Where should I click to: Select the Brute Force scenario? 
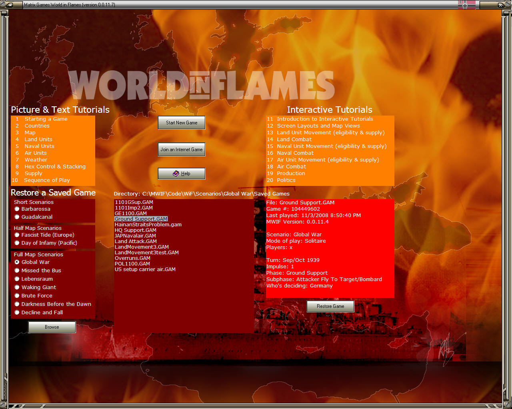[x=34, y=295]
